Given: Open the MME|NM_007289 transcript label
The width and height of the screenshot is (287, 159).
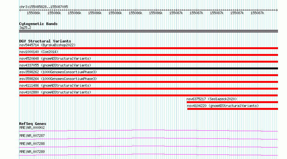Looking at the screenshot, I should (x=32, y=152).
